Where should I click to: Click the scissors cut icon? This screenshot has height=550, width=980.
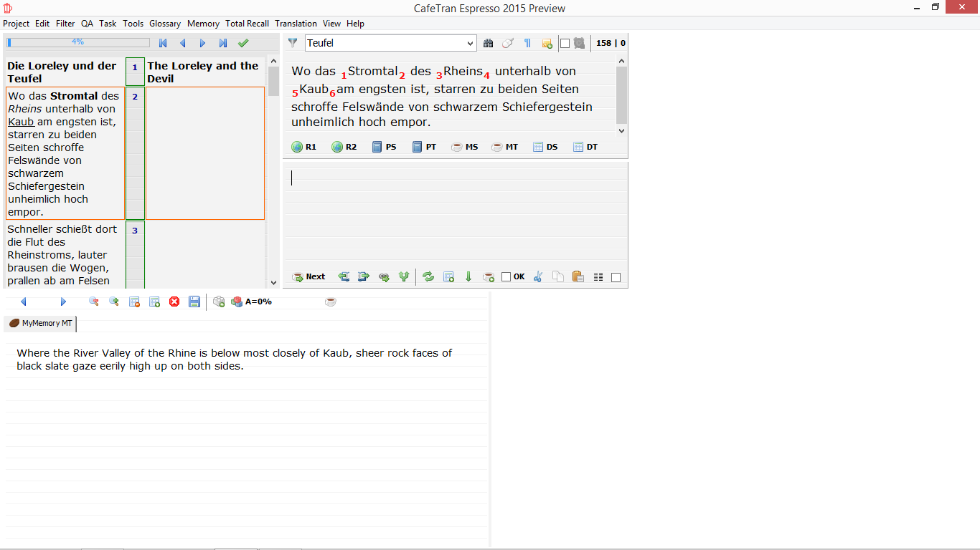coord(539,276)
